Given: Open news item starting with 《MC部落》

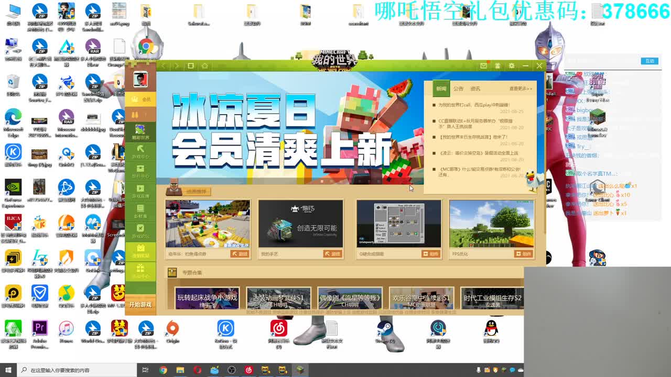Looking at the screenshot, I should click(x=480, y=172).
